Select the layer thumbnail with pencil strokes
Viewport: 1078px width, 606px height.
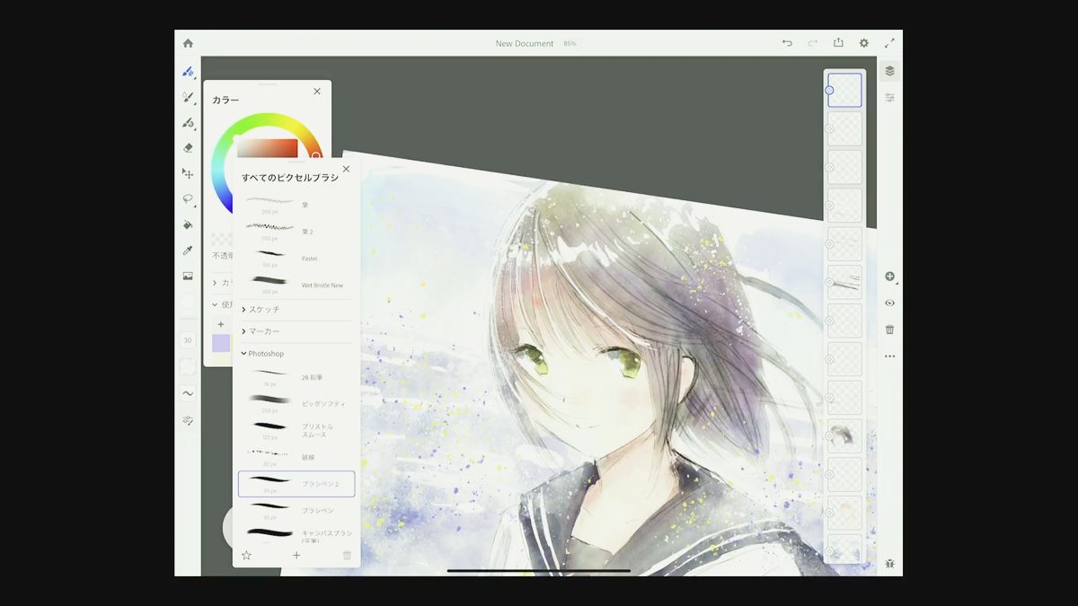(x=844, y=282)
